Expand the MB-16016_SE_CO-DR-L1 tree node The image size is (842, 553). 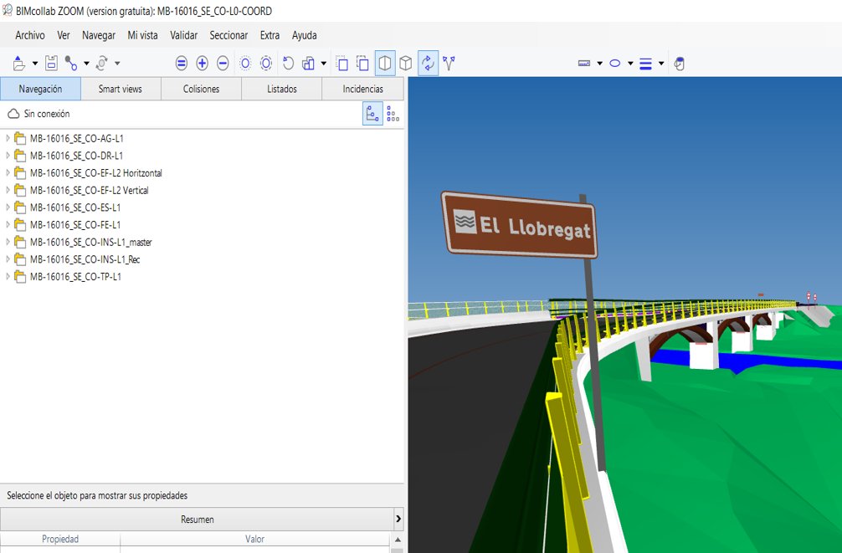pos(8,156)
